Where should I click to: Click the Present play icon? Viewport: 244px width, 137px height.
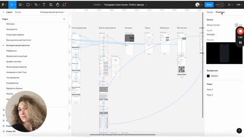229,5
